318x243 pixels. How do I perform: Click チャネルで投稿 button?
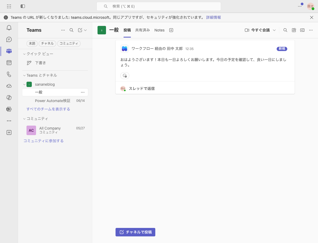click(x=135, y=232)
